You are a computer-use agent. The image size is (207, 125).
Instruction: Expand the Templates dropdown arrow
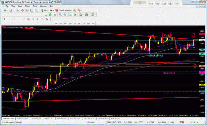tap(95, 15)
